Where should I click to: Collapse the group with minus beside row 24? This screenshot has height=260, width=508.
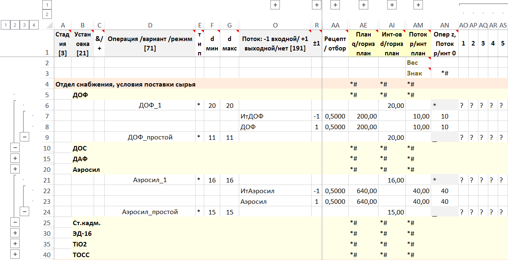click(25, 212)
